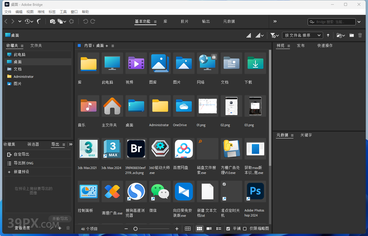Rotate 90 degrees clockwise

click(93, 21)
